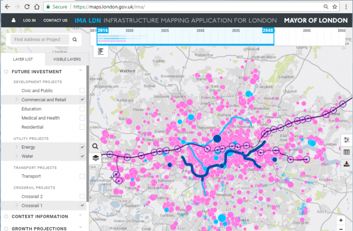Image resolution: width=353 pixels, height=231 pixels.
Task: Click the LOG IN link
Action: pos(29,20)
